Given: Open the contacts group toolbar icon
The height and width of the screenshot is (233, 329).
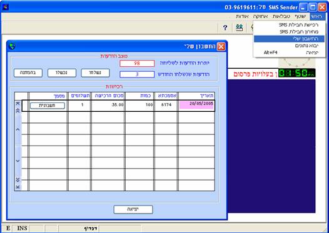Looking at the screenshot, I should point(239,27).
